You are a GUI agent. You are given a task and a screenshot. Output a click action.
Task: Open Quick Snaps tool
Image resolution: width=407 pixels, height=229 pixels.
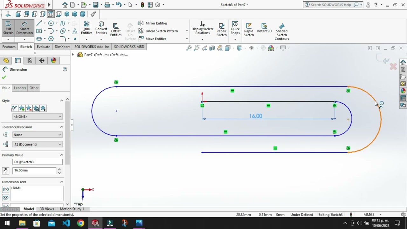tap(235, 28)
